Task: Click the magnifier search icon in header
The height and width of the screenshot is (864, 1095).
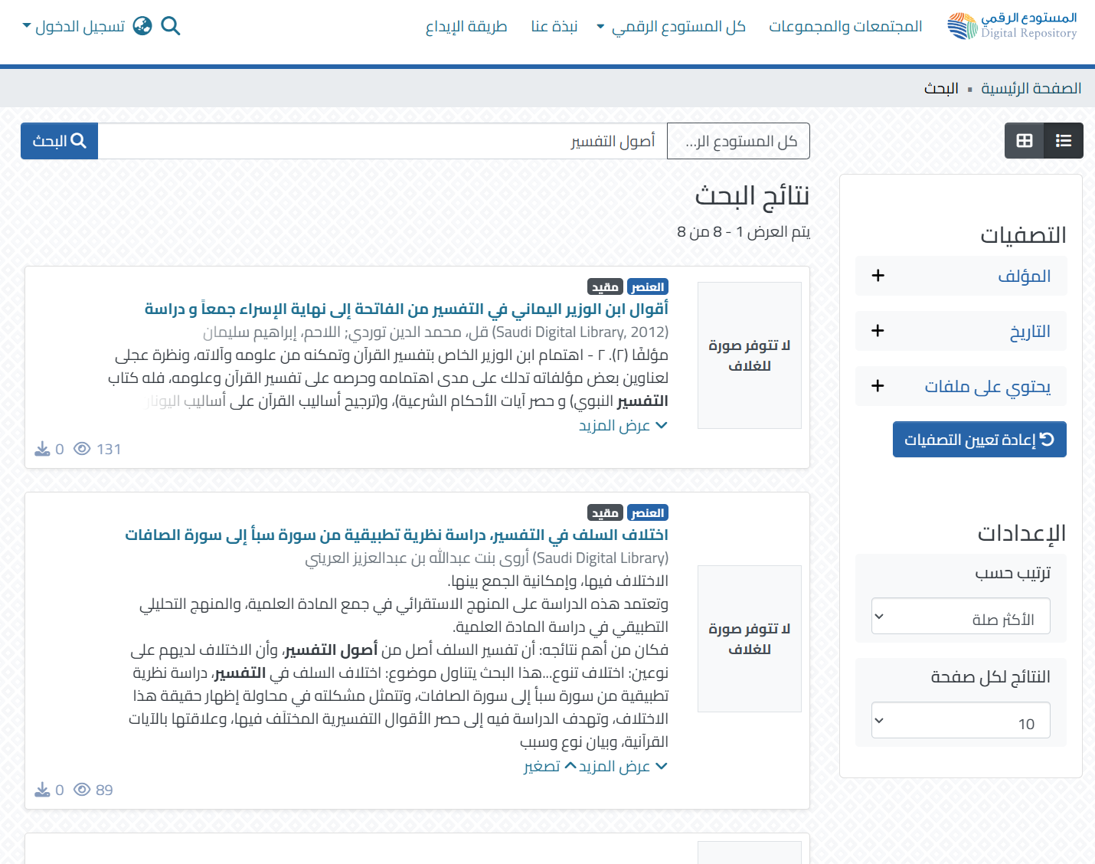Action: click(x=171, y=26)
